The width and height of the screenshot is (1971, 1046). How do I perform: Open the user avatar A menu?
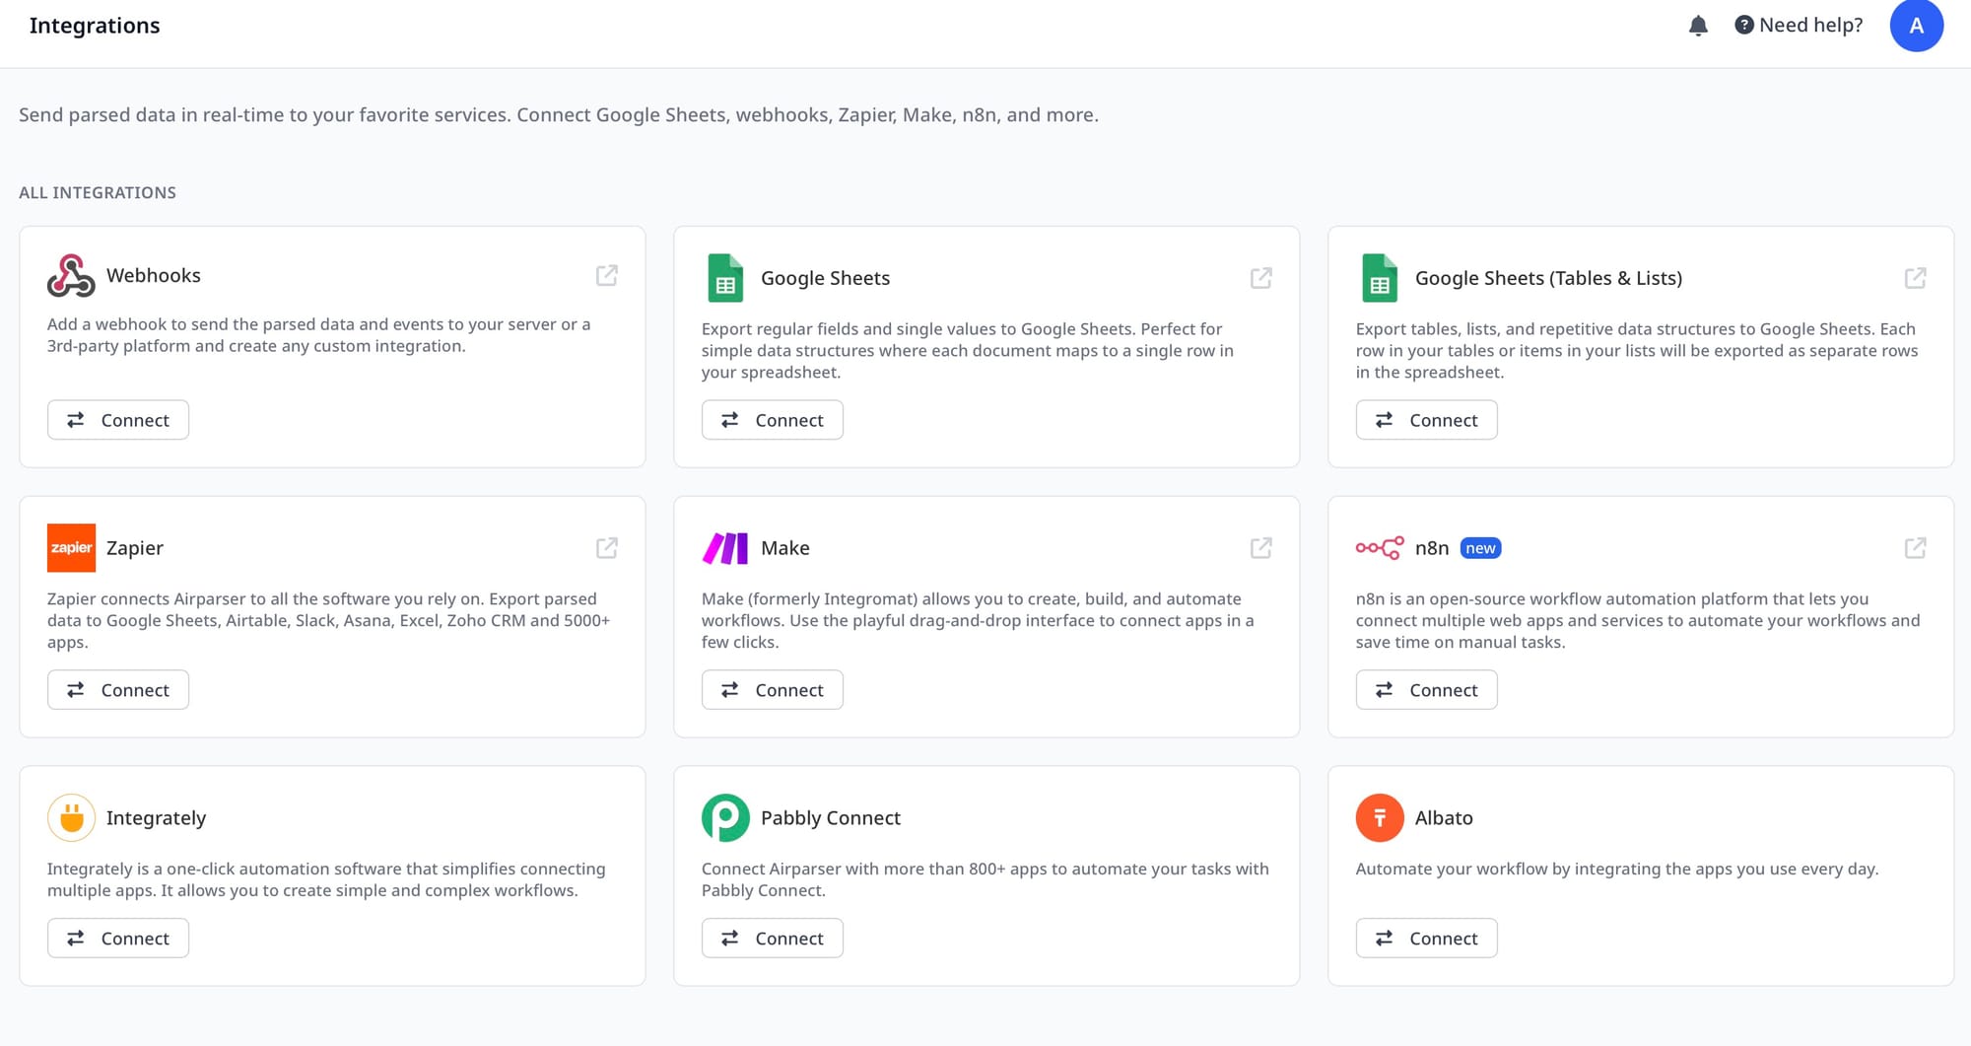(x=1916, y=26)
